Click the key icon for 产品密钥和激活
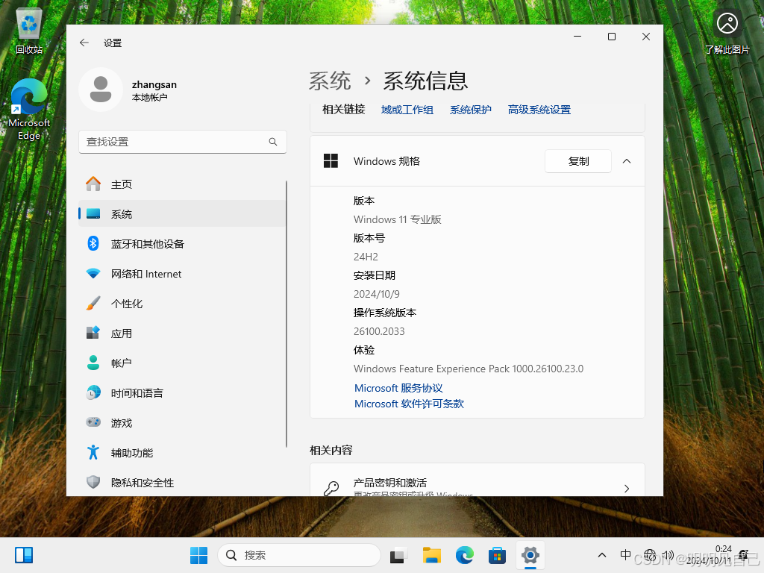Image resolution: width=764 pixels, height=573 pixels. [331, 488]
